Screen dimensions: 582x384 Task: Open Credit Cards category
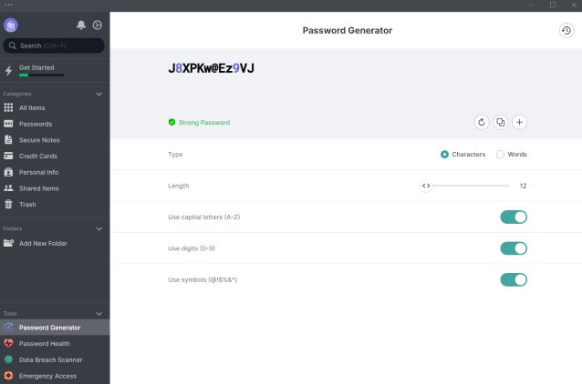[x=38, y=157]
